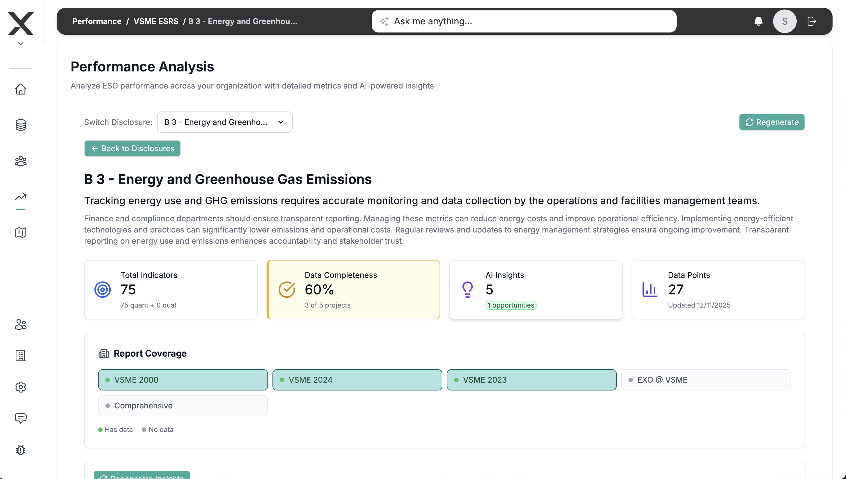Open the Home dashboard icon in sidebar
846x479 pixels.
coord(20,89)
